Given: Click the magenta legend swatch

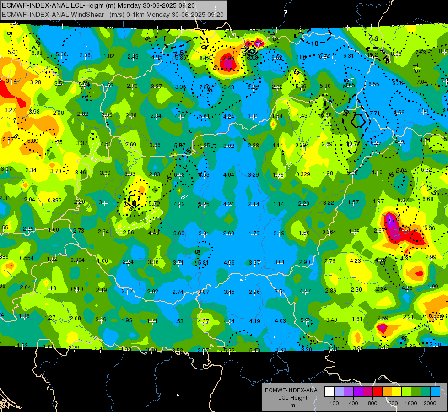Looking at the screenshot, I should [x=368, y=391].
